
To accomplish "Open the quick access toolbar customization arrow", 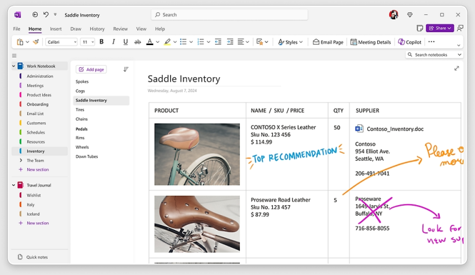I will [55, 14].
